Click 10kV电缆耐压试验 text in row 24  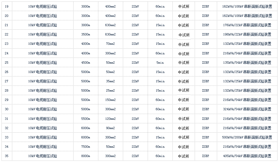coord(43,53)
